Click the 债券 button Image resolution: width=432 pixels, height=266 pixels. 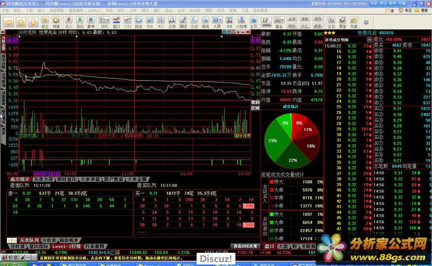(x=317, y=19)
